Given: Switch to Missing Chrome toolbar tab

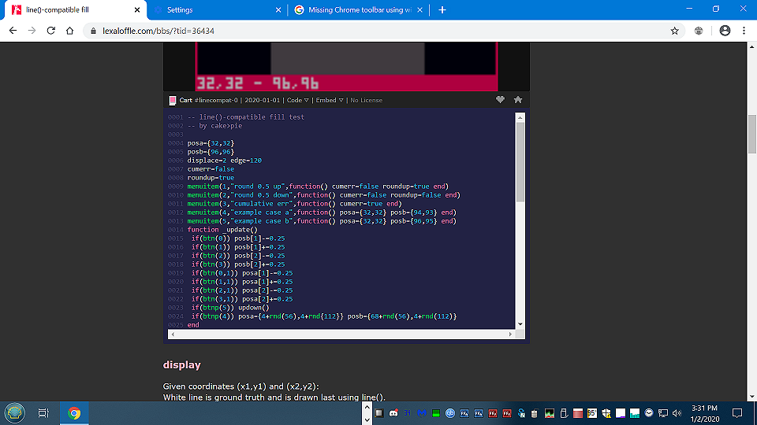Looking at the screenshot, I should pos(357,9).
